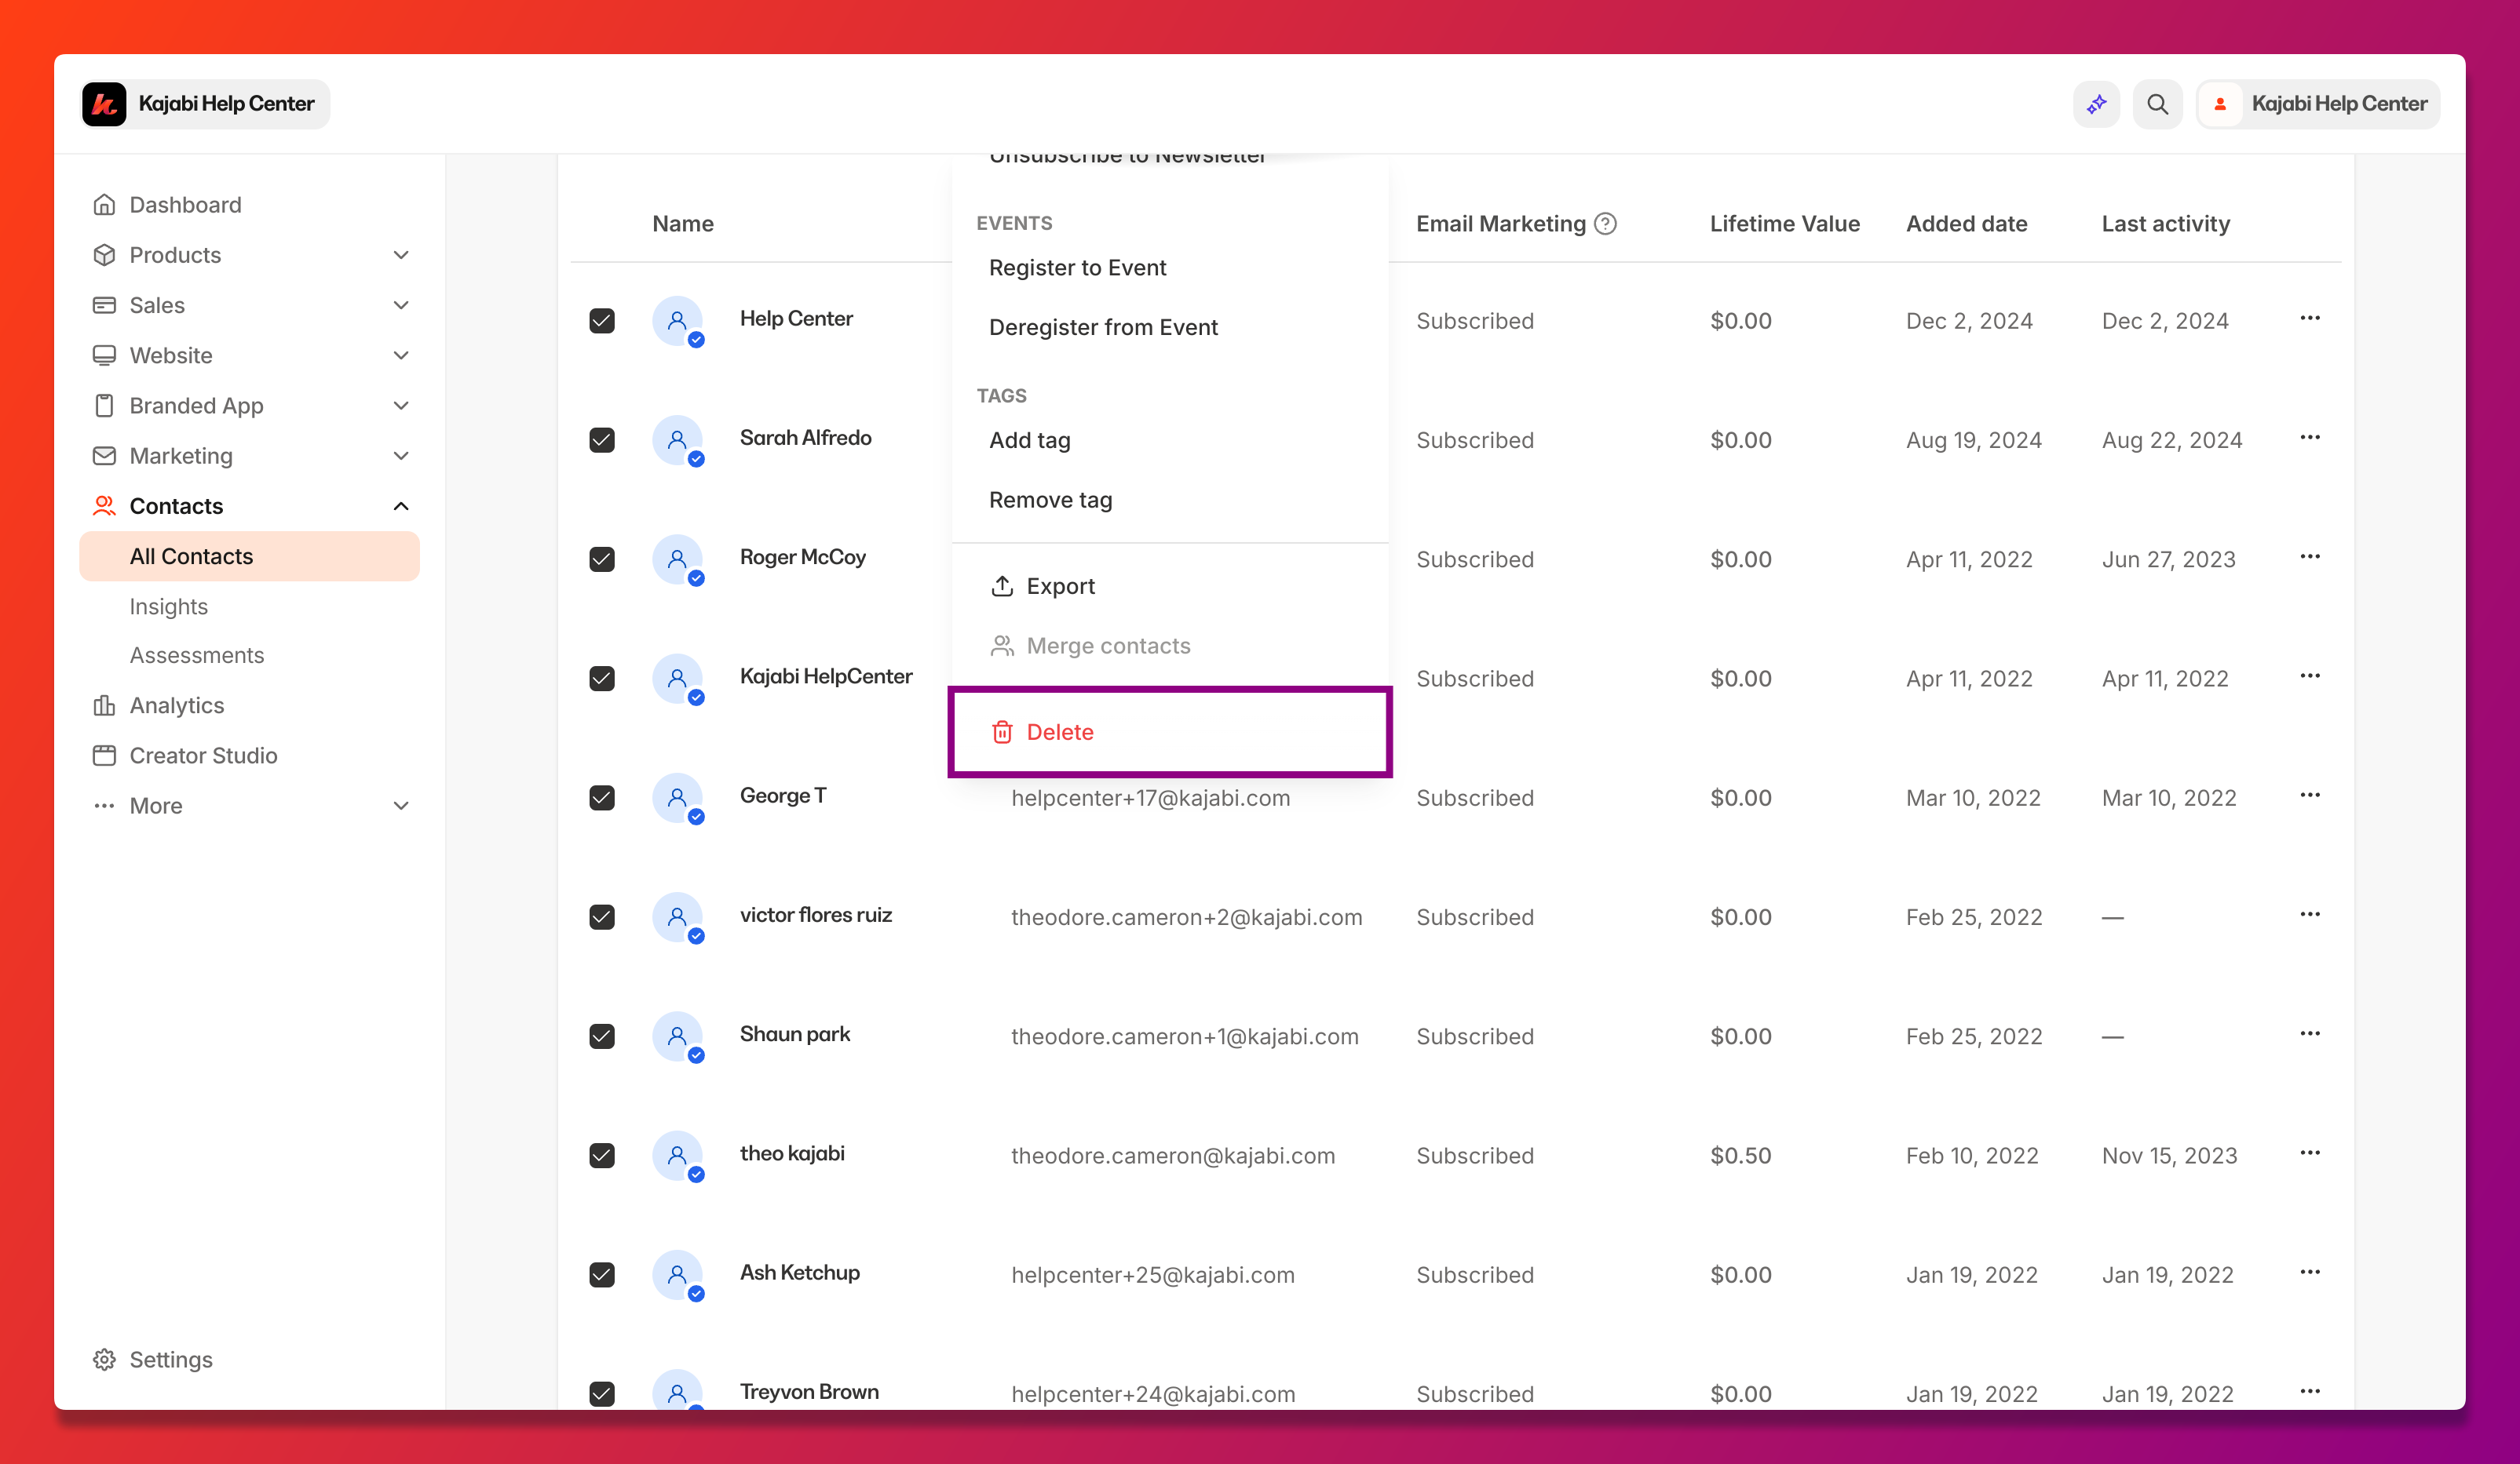Open the Assessments page
2520x1464 pixels.
(x=197, y=656)
